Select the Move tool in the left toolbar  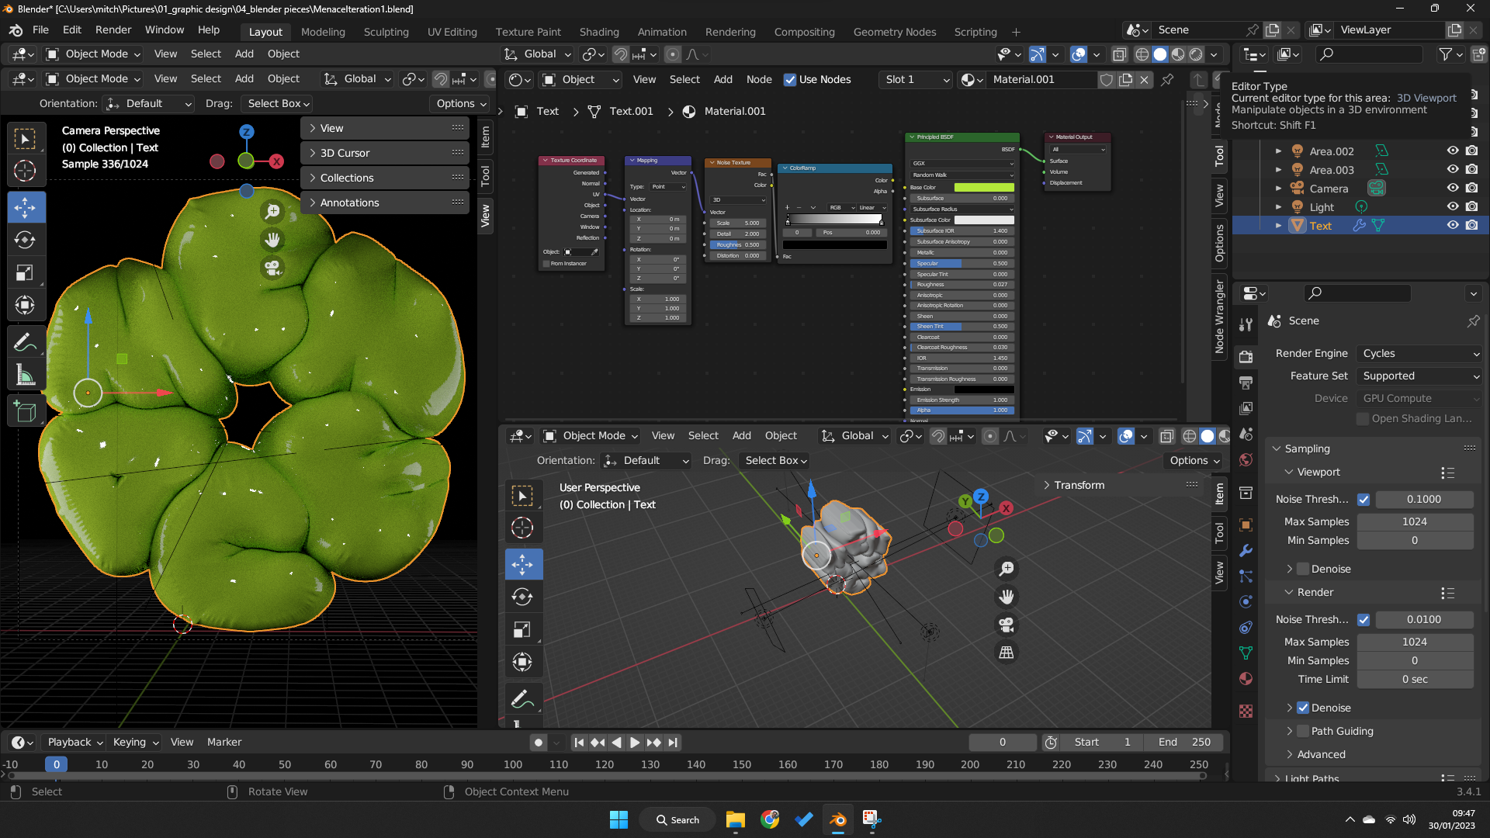pos(26,207)
